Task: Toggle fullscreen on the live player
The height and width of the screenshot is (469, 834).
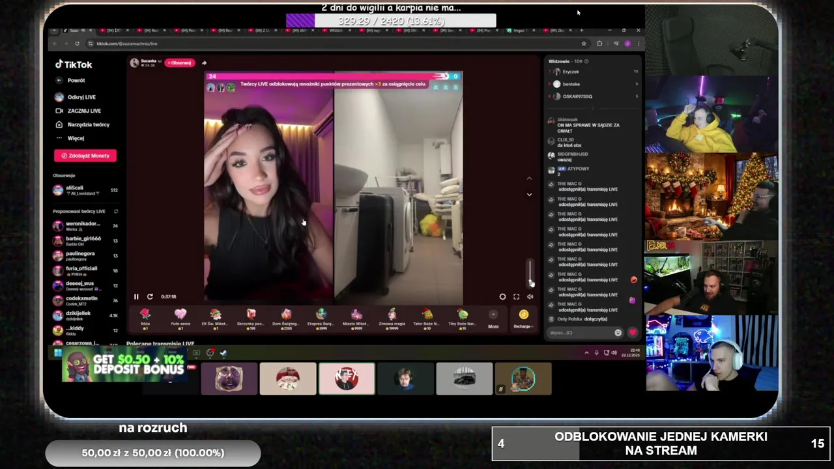Action: (x=516, y=296)
